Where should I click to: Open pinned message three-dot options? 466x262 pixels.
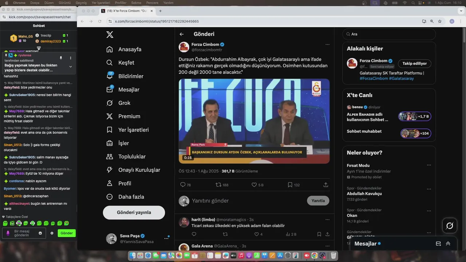71,58
